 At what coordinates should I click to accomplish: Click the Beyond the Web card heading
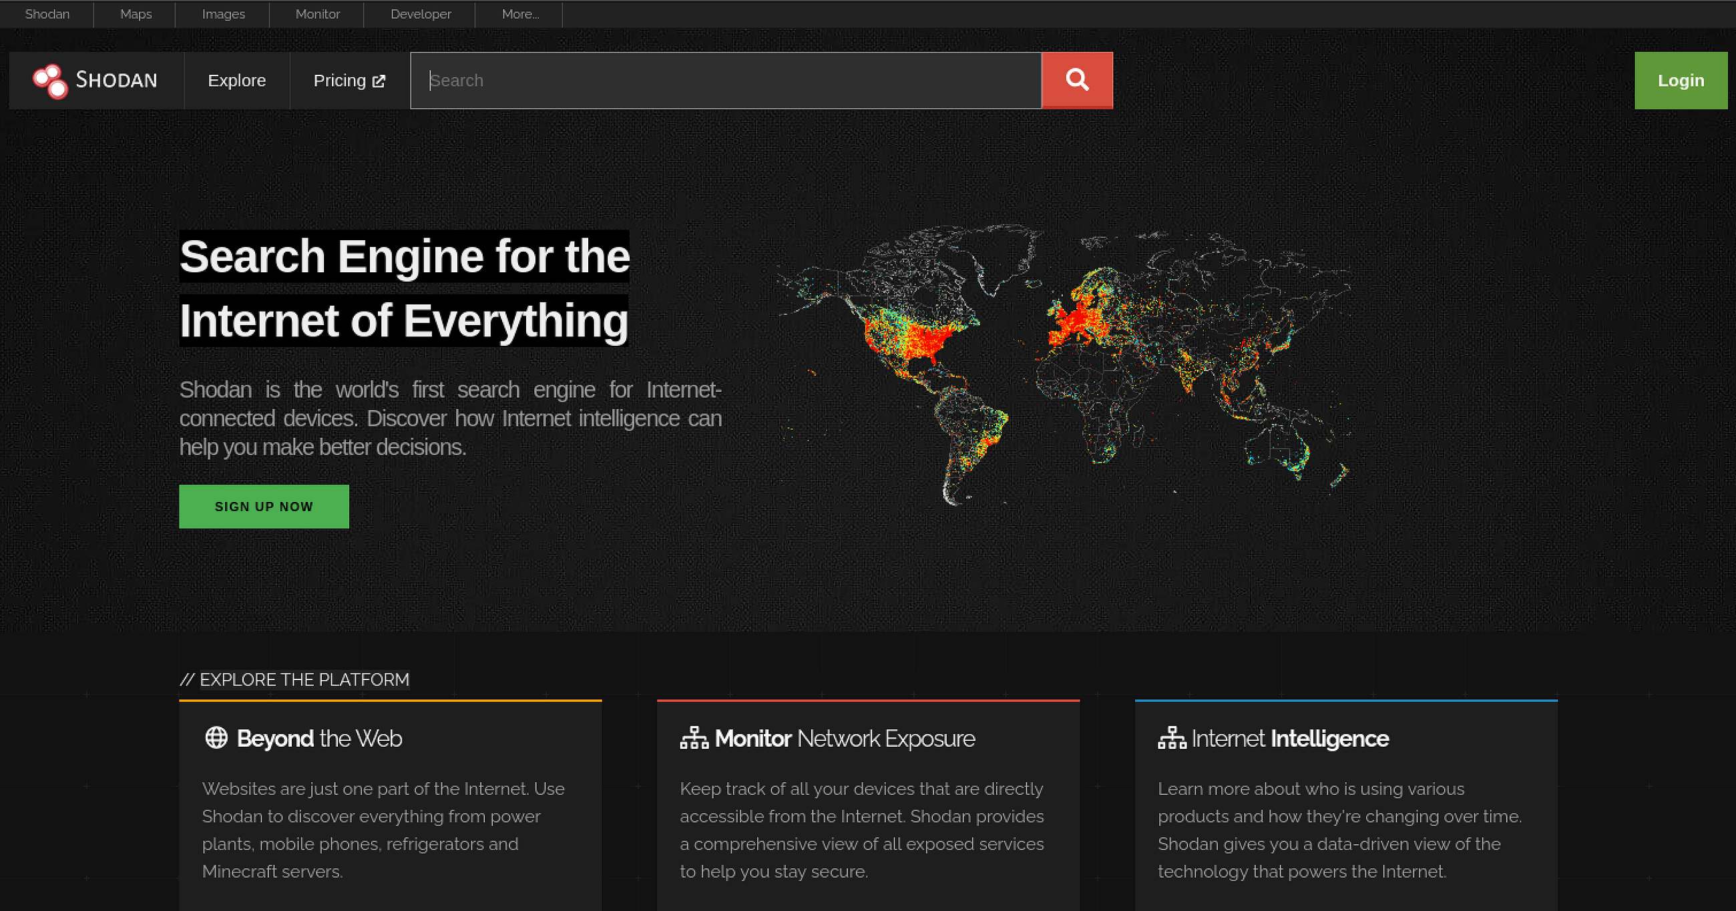pos(319,739)
